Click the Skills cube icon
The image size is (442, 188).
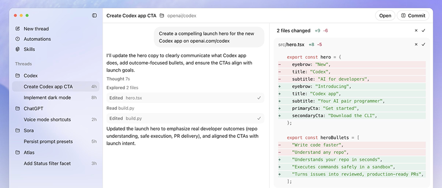[18, 49]
